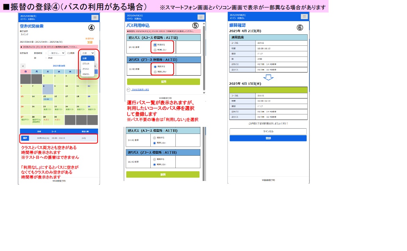Click the green 振替 button in screen ⑤
Viewport: 407px width, 251px height.
(x=163, y=82)
